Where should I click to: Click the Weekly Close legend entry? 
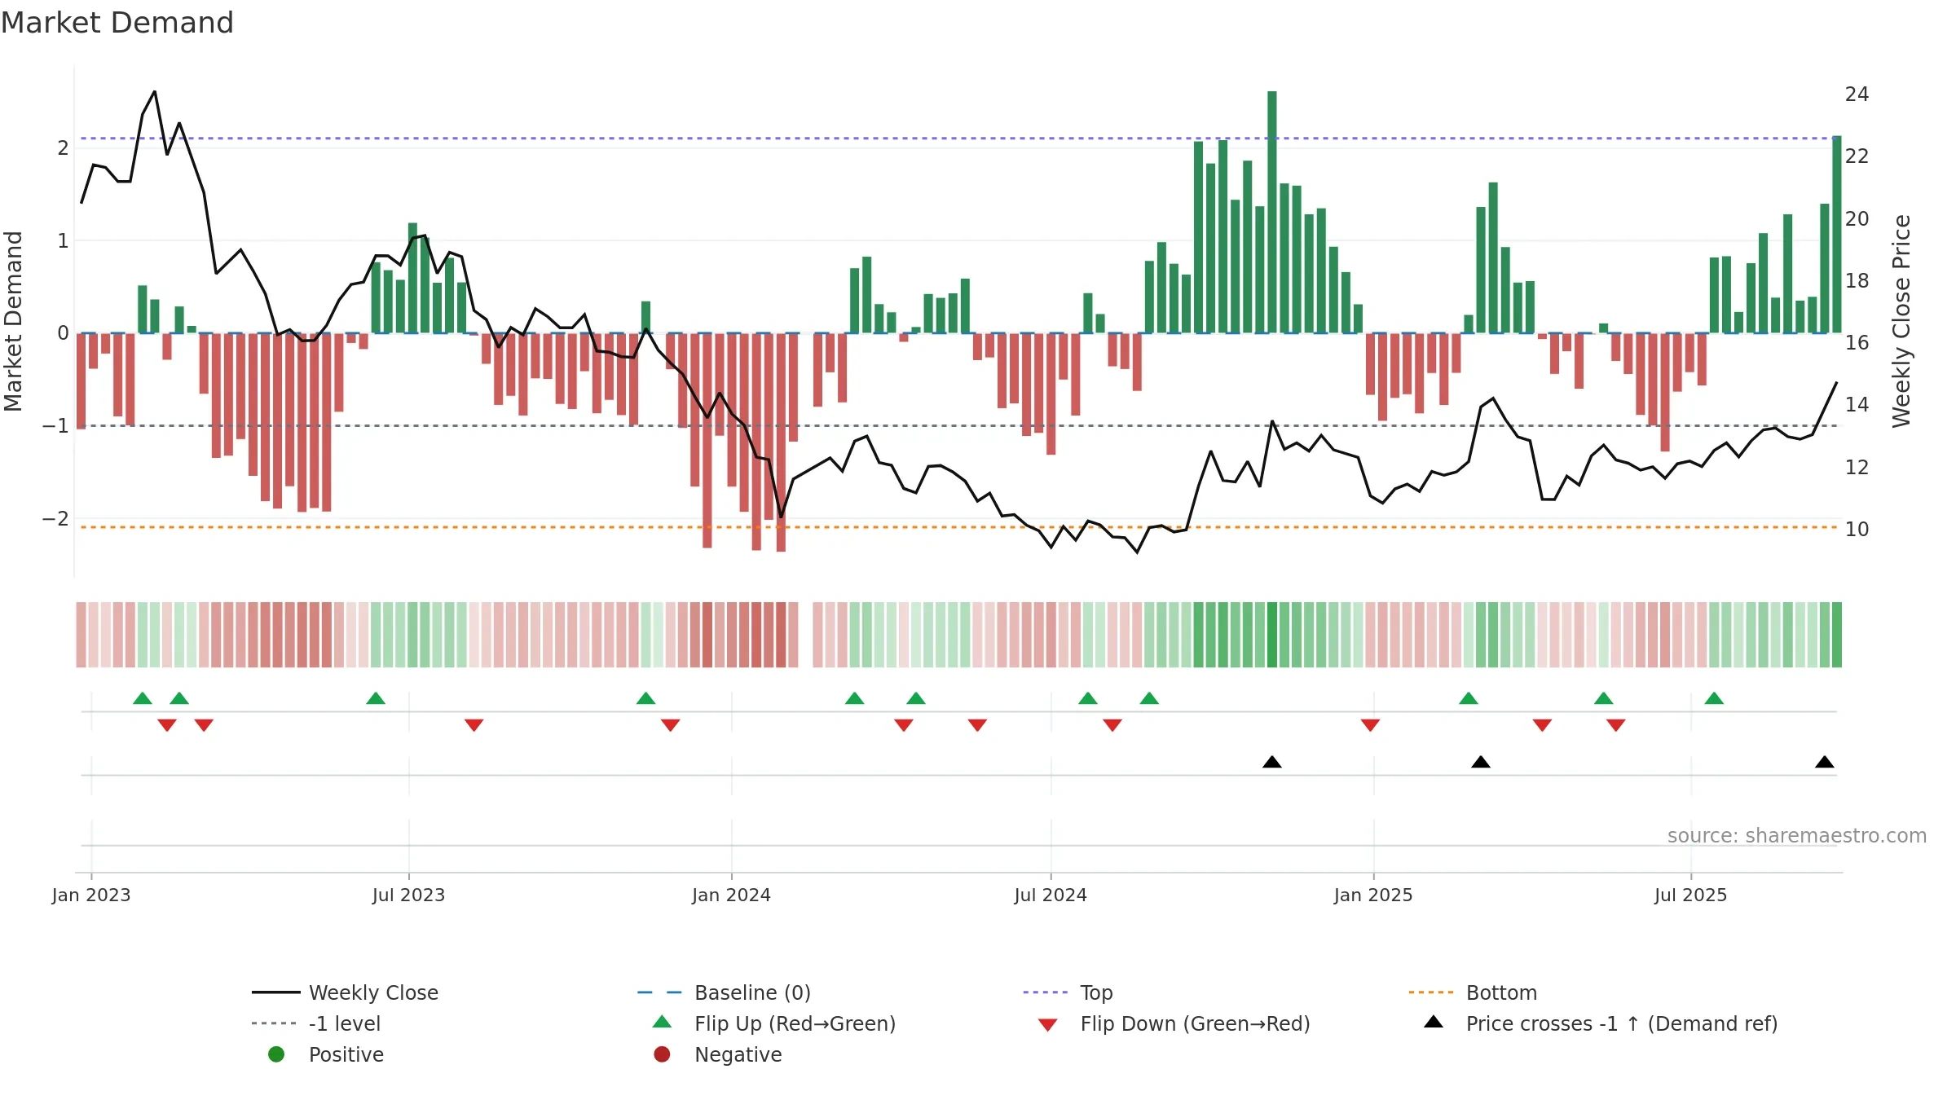point(345,992)
